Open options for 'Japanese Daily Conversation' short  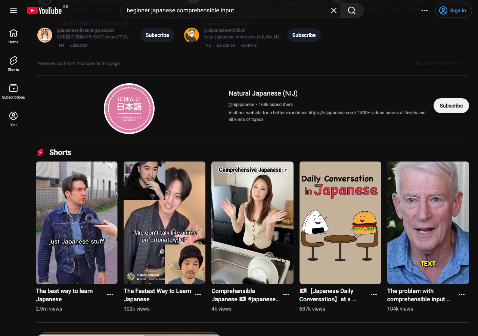(374, 295)
